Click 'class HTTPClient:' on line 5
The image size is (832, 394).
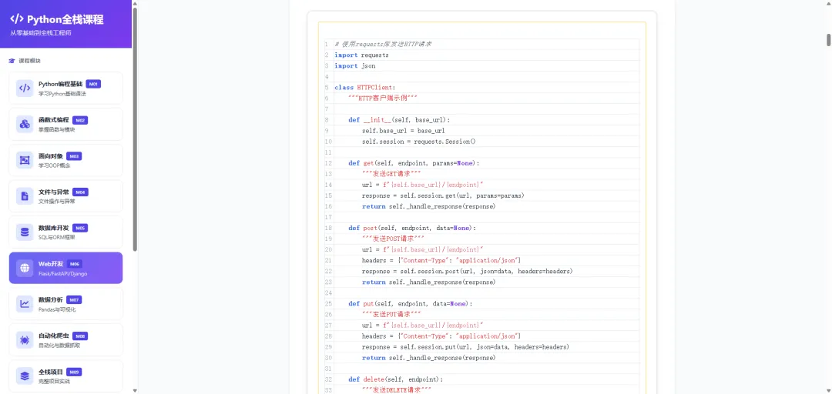[364, 88]
